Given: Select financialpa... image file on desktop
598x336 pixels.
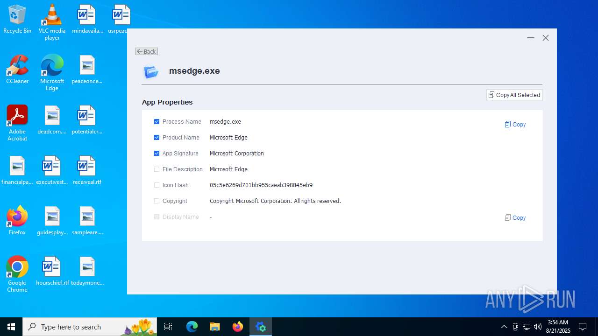Looking at the screenshot, I should coord(17,170).
